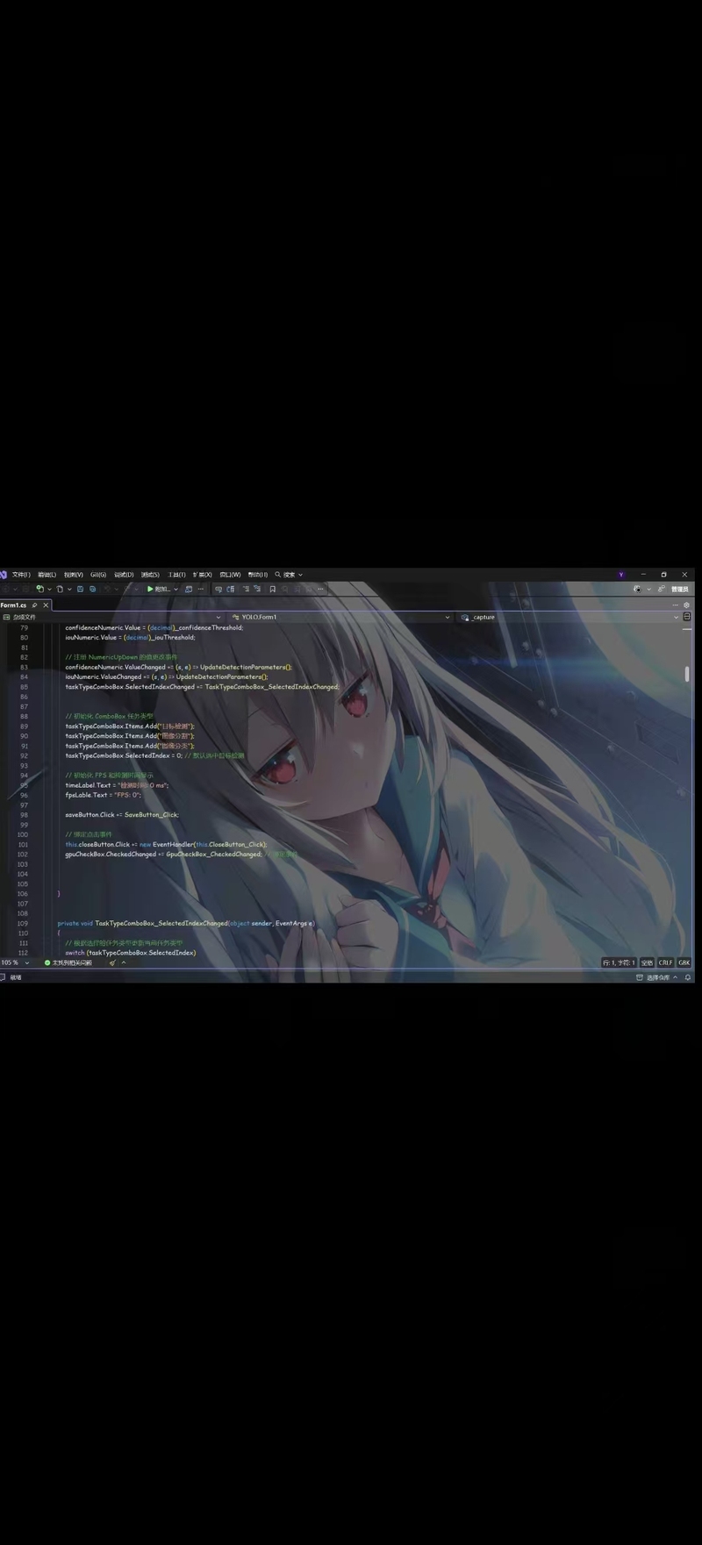Switch to the Form1.cs tab
This screenshot has height=1545, width=702.
(x=13, y=605)
